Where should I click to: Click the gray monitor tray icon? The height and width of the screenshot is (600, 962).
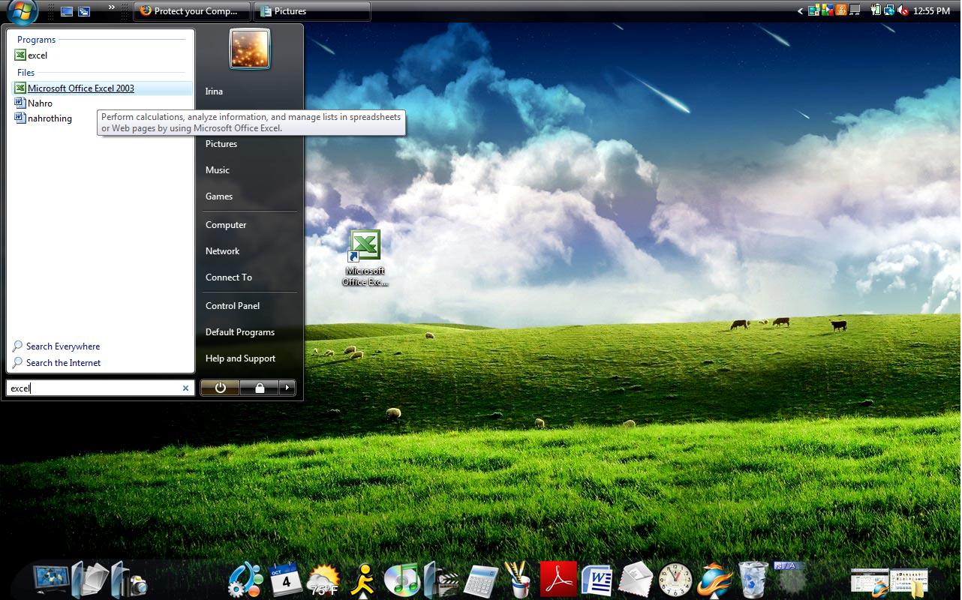[x=855, y=11]
